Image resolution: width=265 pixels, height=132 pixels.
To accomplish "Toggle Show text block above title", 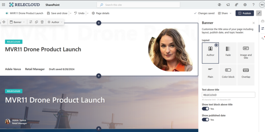I will click(x=205, y=109).
